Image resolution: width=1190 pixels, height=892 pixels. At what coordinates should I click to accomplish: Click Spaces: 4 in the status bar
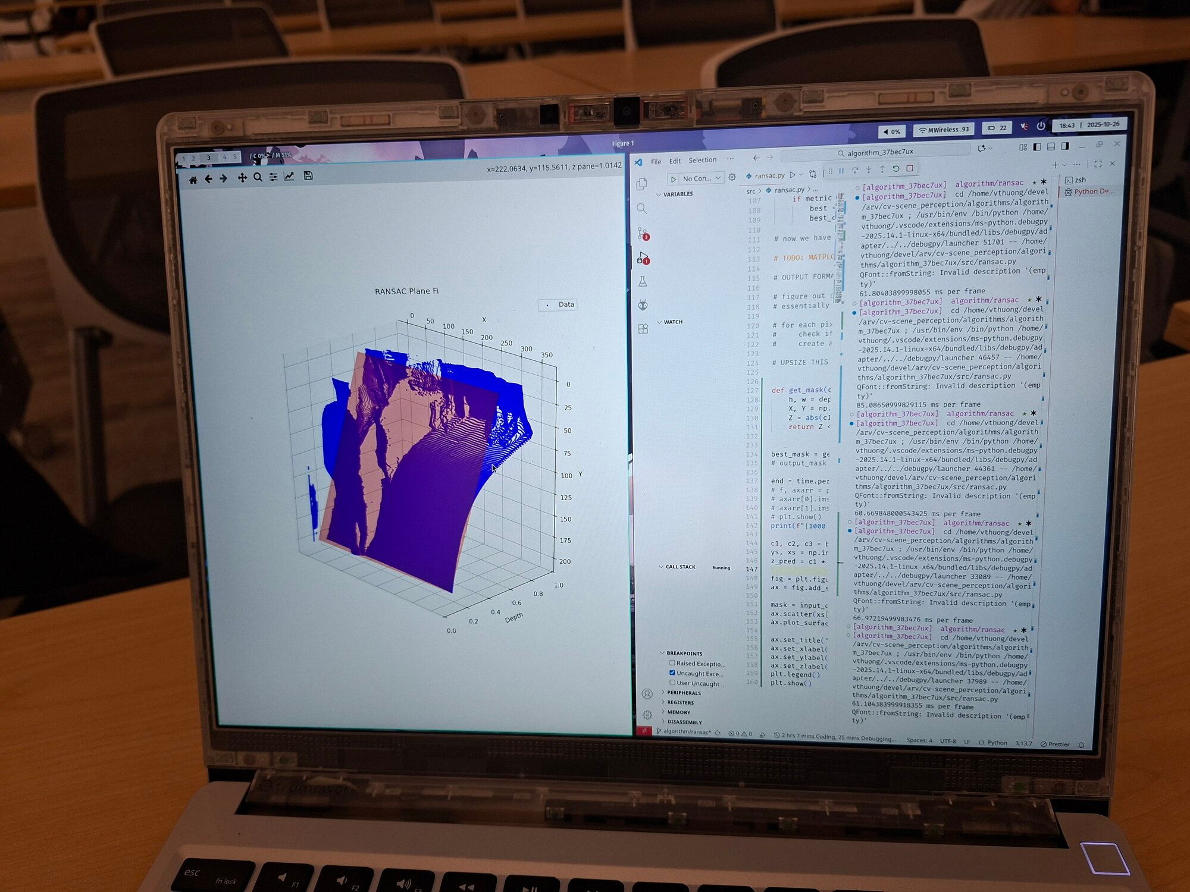click(x=919, y=740)
